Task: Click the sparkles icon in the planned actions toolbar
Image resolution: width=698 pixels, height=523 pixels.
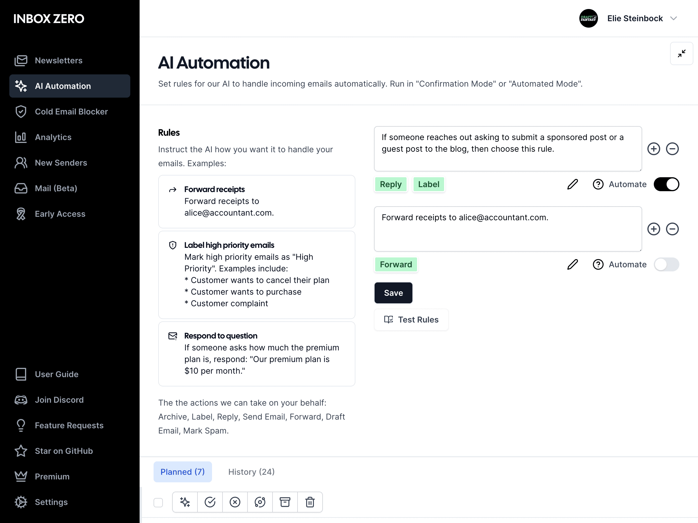Action: (x=185, y=502)
